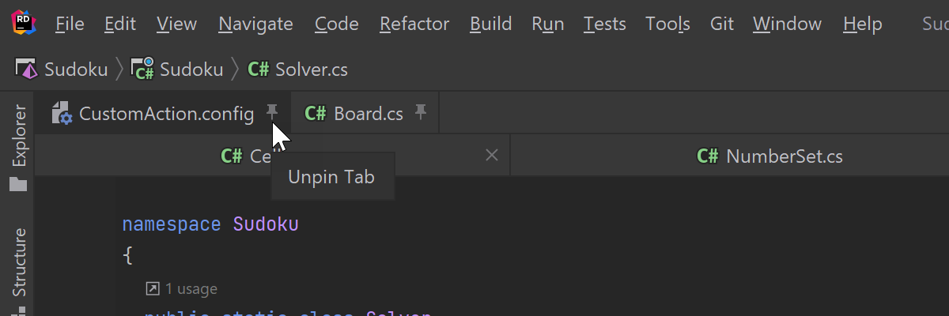This screenshot has width=949, height=316.
Task: Toggle the pin icon on Board.cs tab
Action: [x=421, y=112]
